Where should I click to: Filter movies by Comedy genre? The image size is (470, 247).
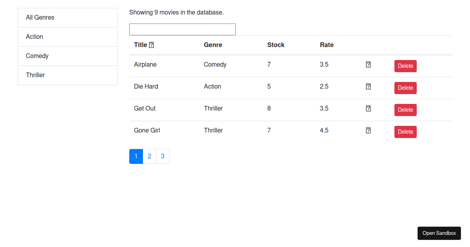(x=67, y=56)
